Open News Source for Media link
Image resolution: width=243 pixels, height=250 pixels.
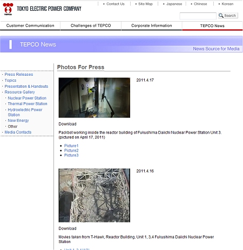tap(216, 49)
